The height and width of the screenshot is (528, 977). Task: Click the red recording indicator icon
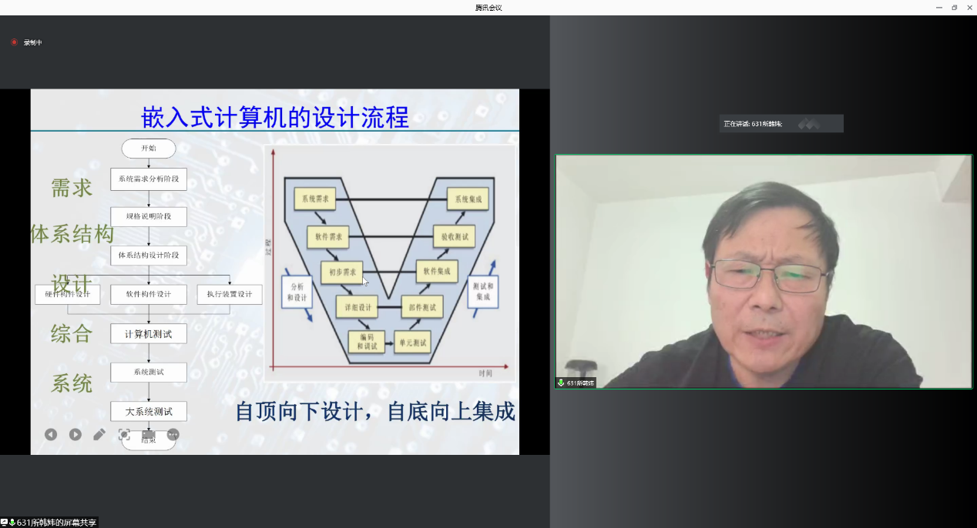point(14,42)
